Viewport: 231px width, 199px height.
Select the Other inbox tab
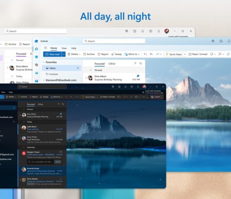(112, 64)
